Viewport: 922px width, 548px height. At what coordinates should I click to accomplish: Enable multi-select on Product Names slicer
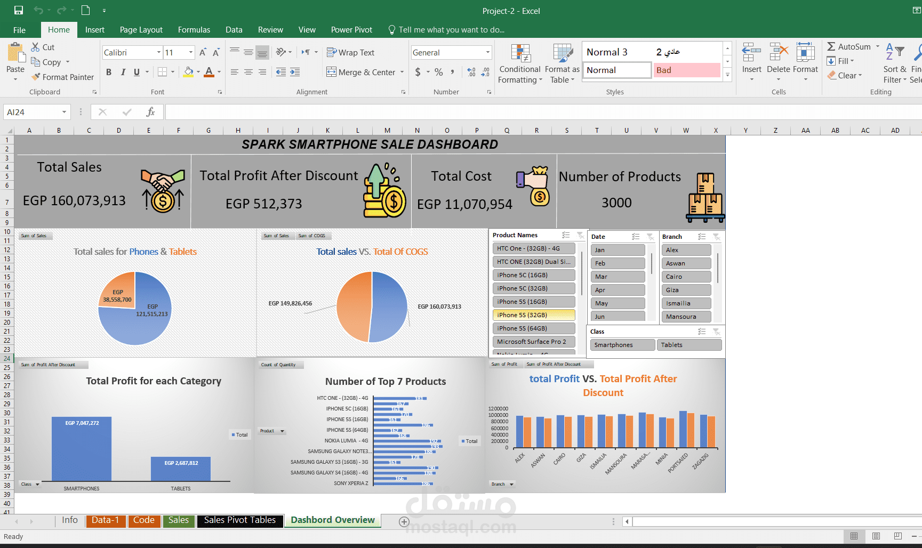click(x=566, y=235)
